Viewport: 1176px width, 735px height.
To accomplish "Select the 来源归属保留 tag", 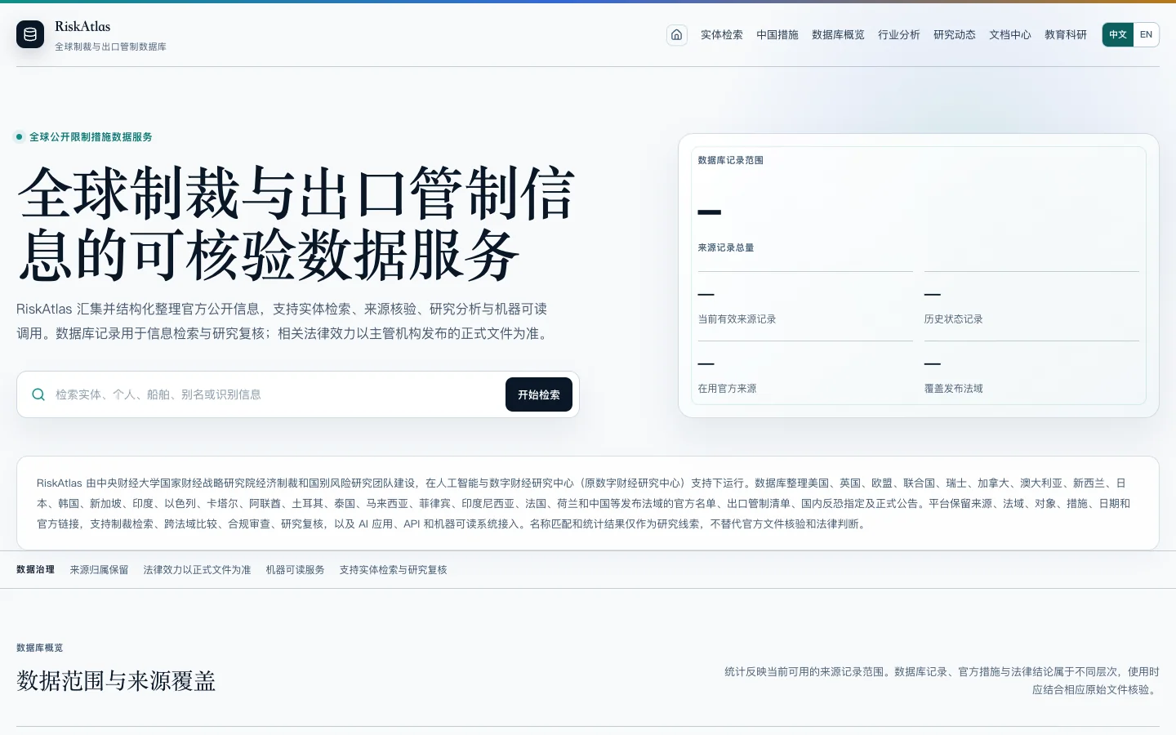I will (99, 569).
